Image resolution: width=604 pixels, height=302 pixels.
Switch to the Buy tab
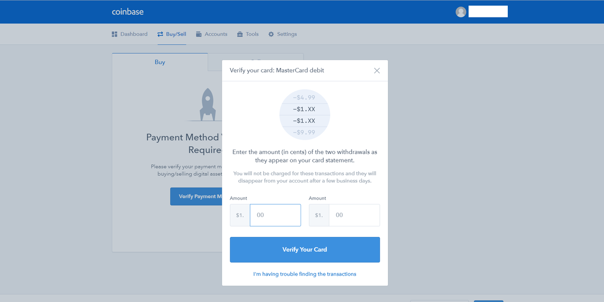[160, 62]
